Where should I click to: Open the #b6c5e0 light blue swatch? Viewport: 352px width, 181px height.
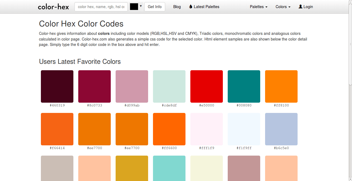(x=281, y=129)
